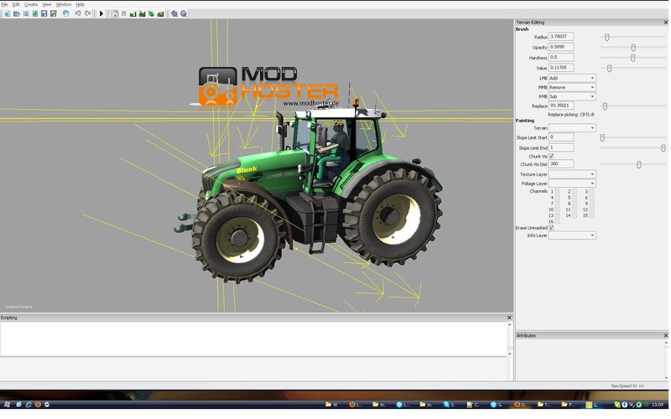The width and height of the screenshot is (671, 419).
Task: Click the Save As floppy icon with star
Action: tap(54, 13)
